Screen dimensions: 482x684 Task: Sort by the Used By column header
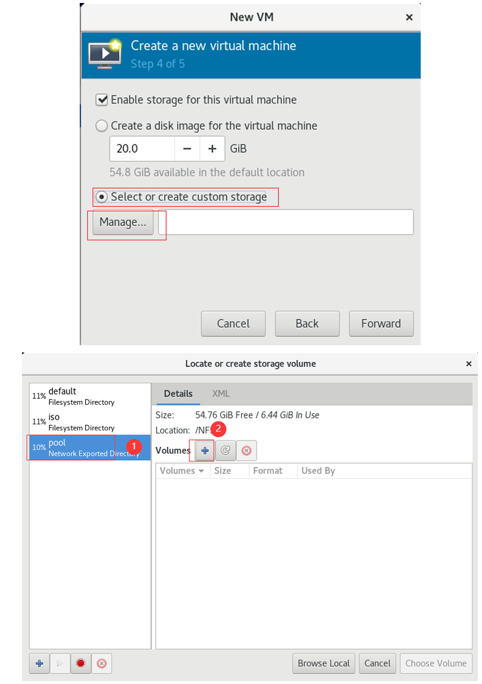pos(385,471)
